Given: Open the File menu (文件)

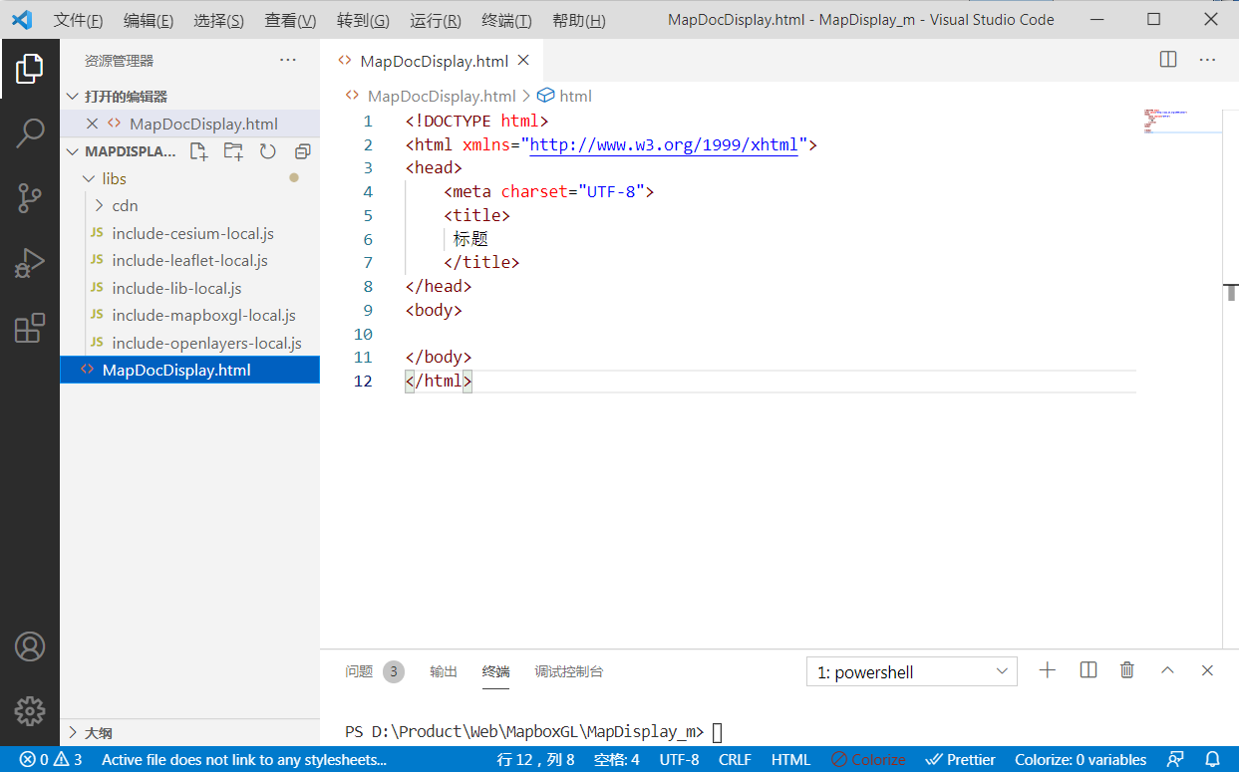Looking at the screenshot, I should coord(78,20).
